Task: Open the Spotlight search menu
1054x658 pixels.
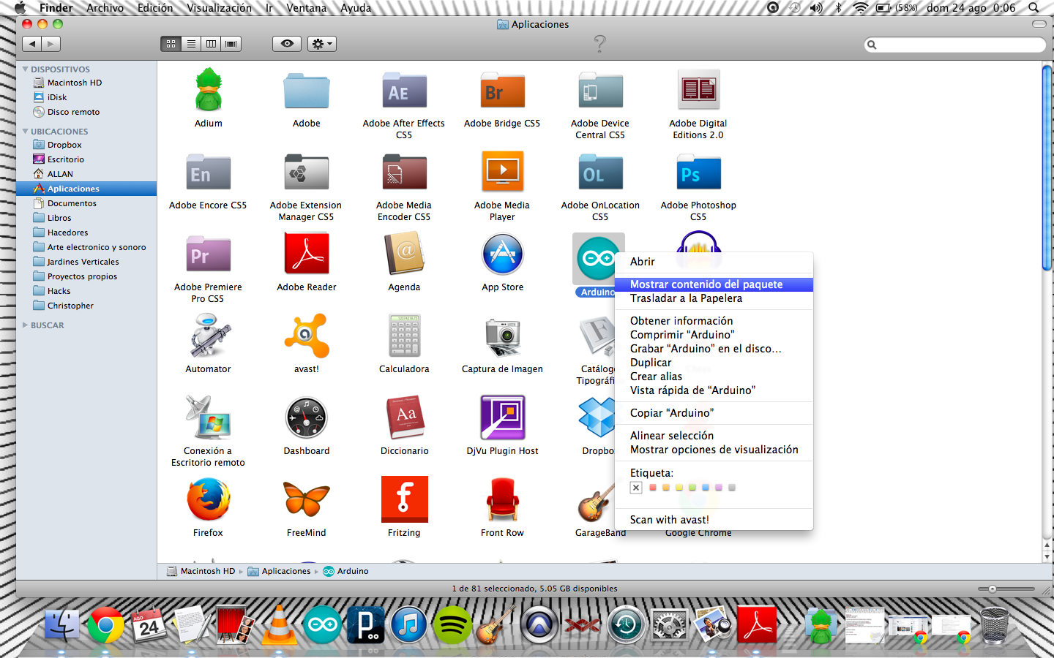Action: pos(1034,8)
